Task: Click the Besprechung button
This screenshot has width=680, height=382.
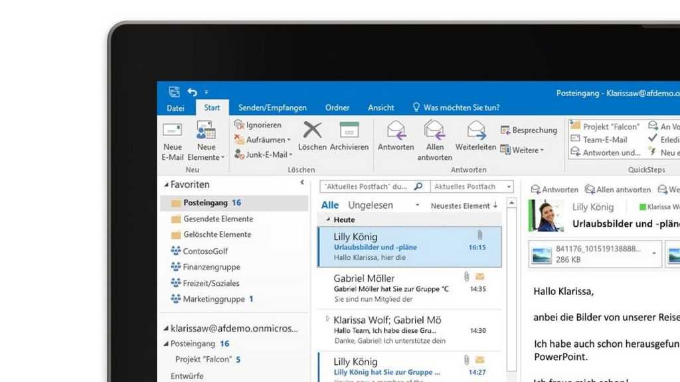Action: (529, 130)
